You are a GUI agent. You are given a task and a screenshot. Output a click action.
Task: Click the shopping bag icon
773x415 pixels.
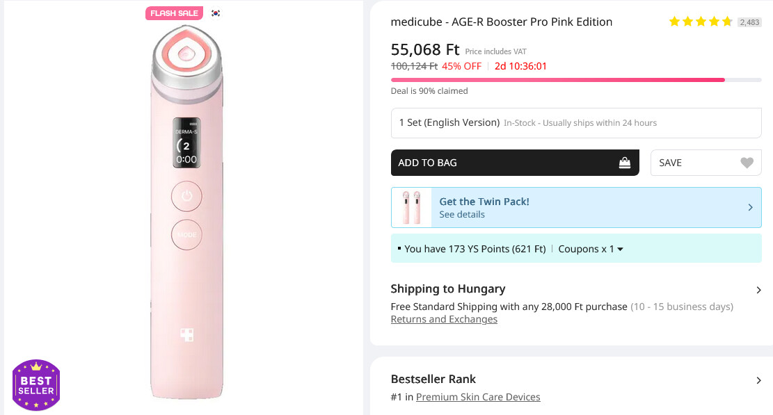[625, 163]
